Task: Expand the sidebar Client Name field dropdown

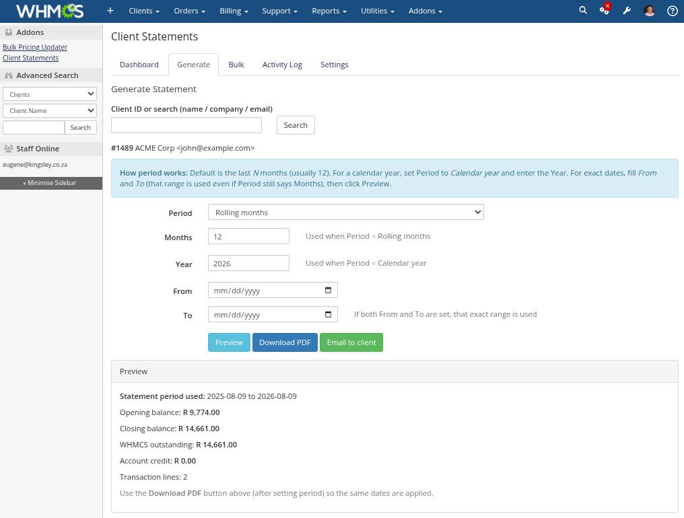Action: click(x=50, y=111)
